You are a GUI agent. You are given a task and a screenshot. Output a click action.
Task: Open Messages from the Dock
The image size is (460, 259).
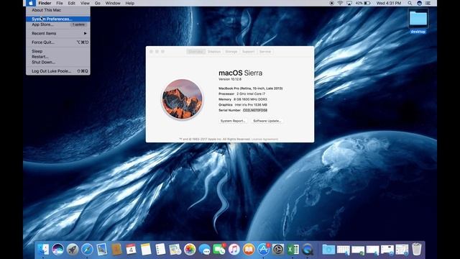pyautogui.click(x=204, y=250)
